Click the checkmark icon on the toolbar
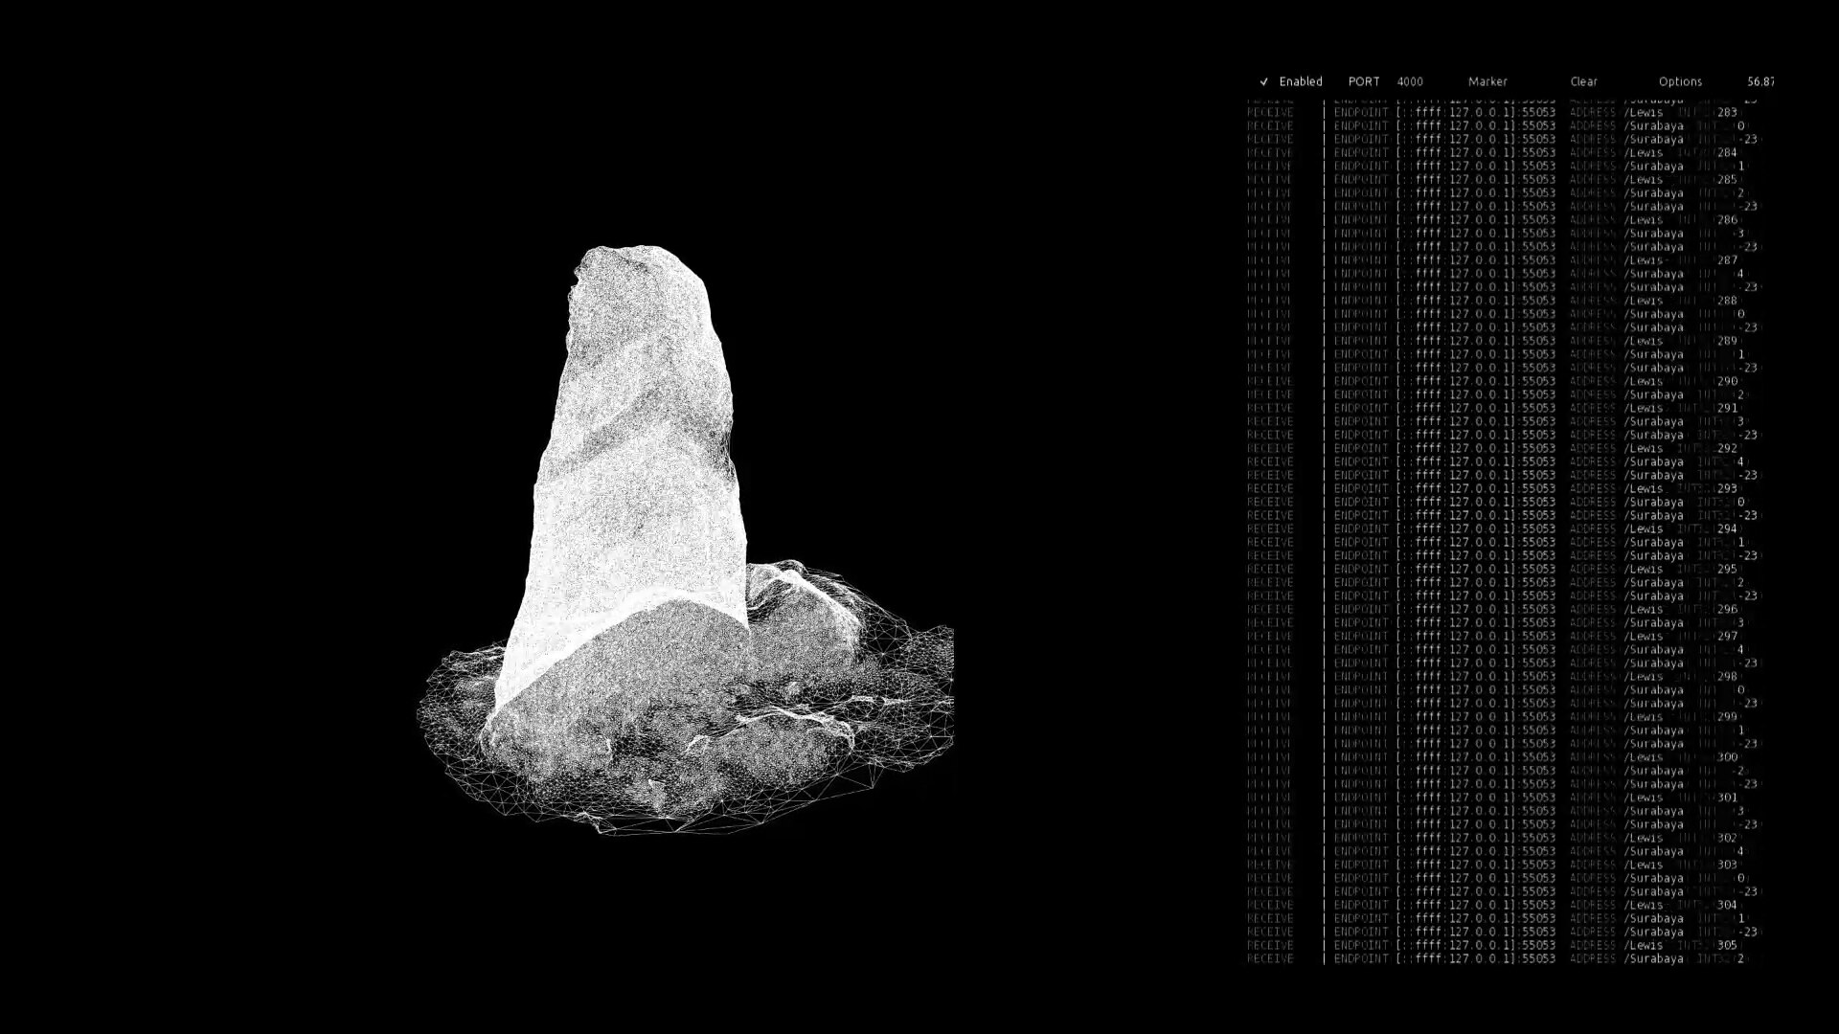The width and height of the screenshot is (1839, 1034). (x=1264, y=81)
